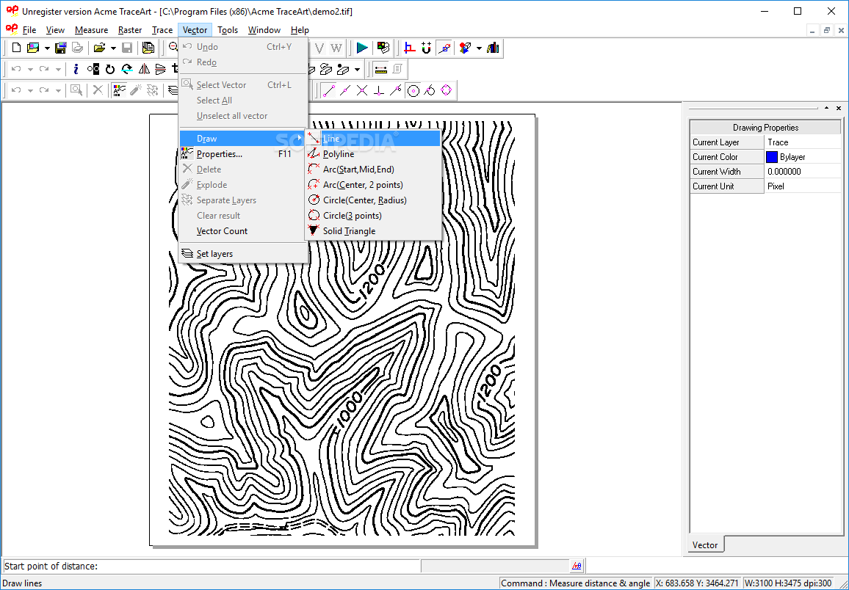Toggle the nearest-point snap button
The image size is (849, 590).
point(396,90)
